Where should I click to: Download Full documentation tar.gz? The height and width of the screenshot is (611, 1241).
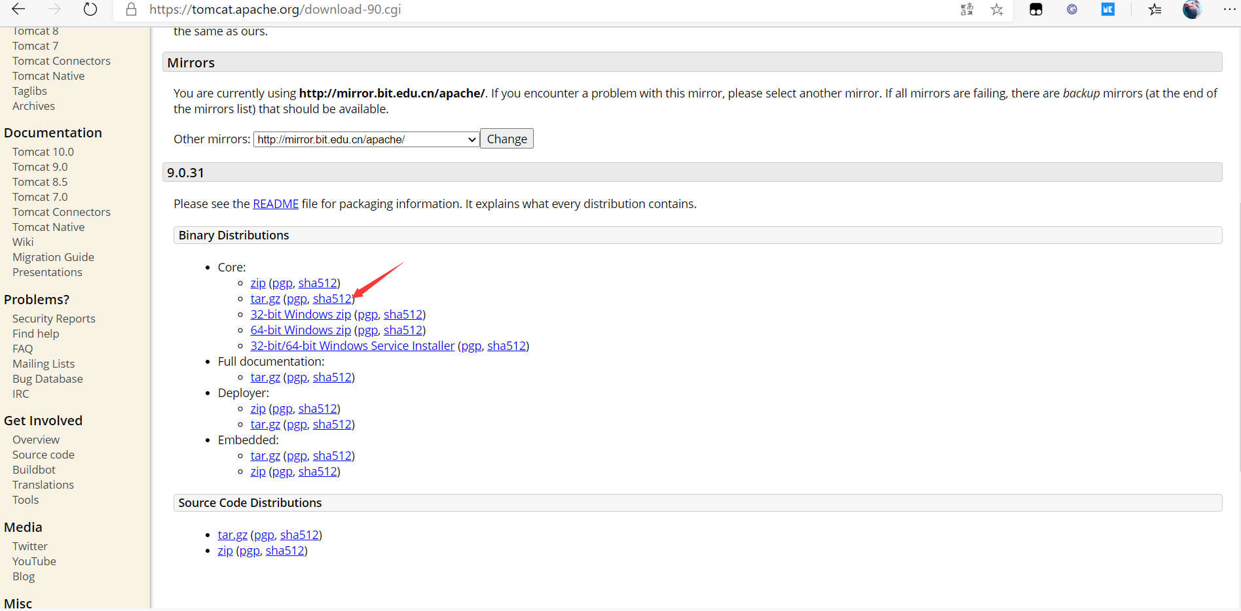tap(265, 377)
